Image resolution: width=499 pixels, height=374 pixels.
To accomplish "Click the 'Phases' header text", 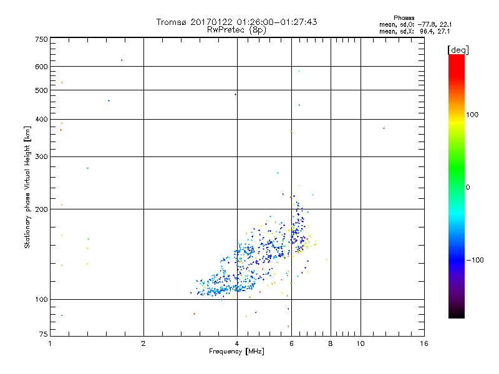I will [404, 18].
